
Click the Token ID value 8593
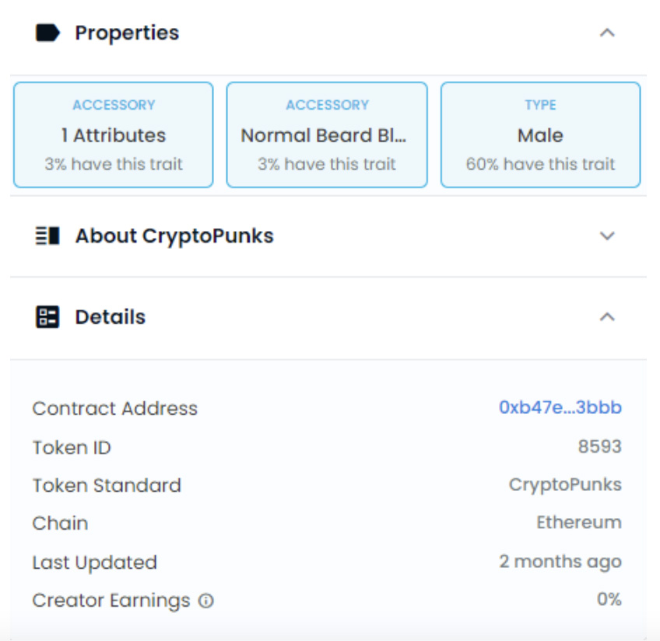click(600, 447)
